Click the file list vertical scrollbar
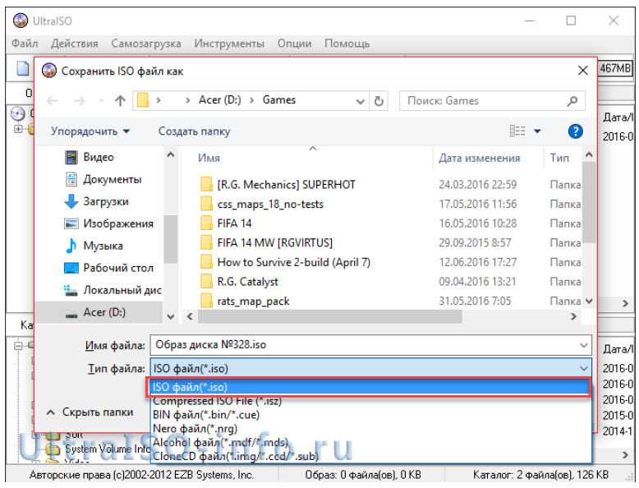 click(x=588, y=202)
